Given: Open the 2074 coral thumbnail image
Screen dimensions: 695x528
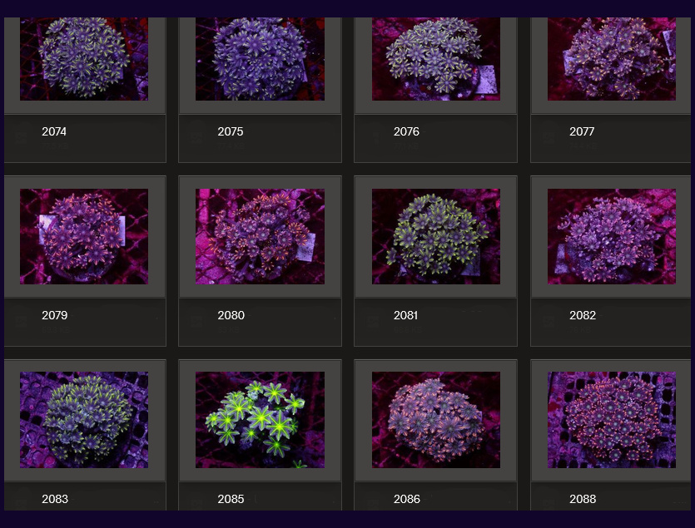Looking at the screenshot, I should click(84, 59).
